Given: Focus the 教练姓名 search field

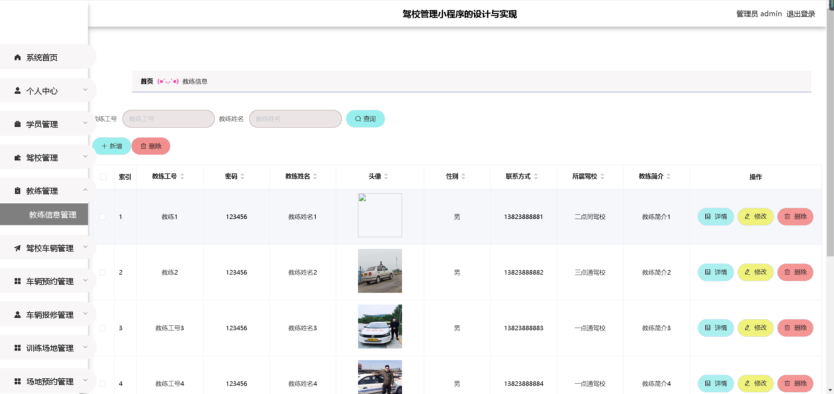Looking at the screenshot, I should [295, 119].
